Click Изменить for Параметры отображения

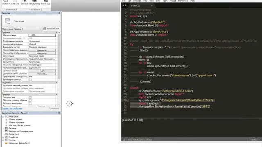[42, 53]
